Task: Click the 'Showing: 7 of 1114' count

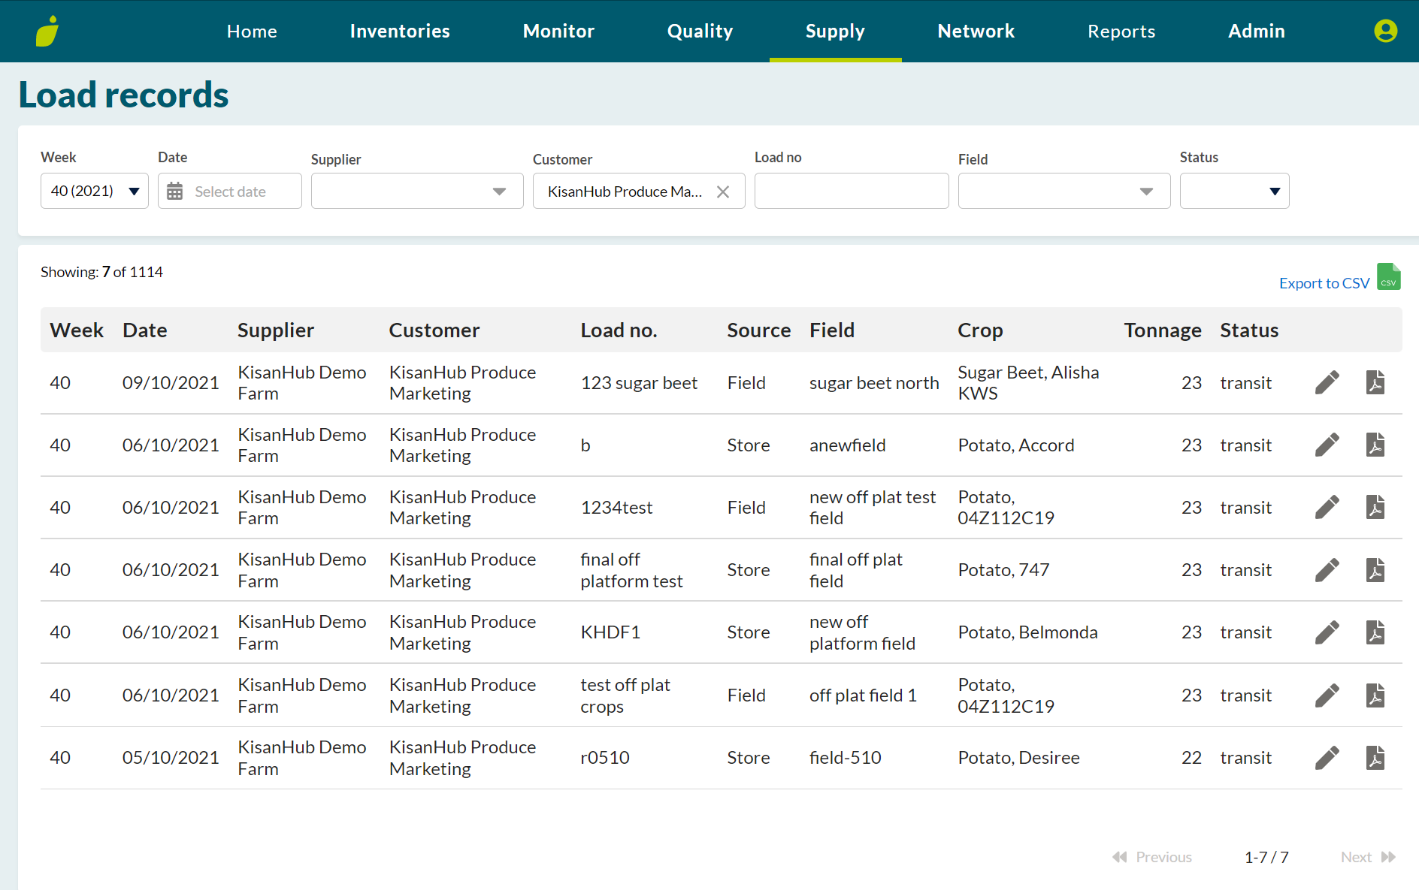Action: [101, 272]
